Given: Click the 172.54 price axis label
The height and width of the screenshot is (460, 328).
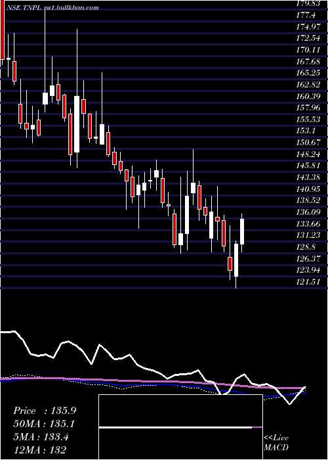Looking at the screenshot, I should coord(308,38).
